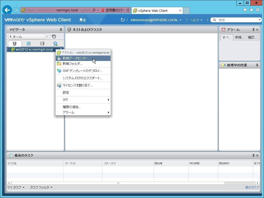Choose 新規データセンター... from the context menu

(83, 58)
